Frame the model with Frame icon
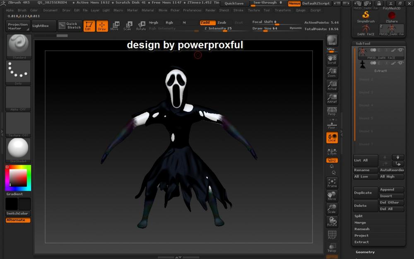This screenshot has width=414, height=259. point(332,183)
